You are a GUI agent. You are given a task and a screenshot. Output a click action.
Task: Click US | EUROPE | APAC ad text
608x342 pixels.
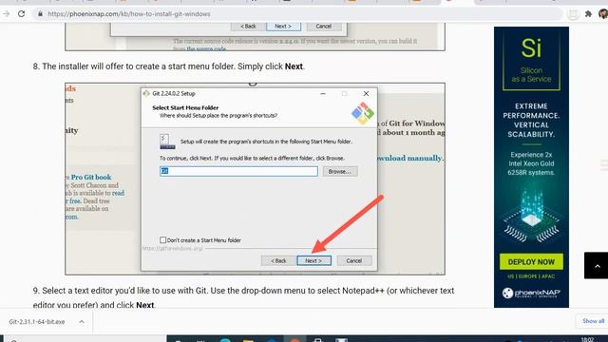[531, 276]
